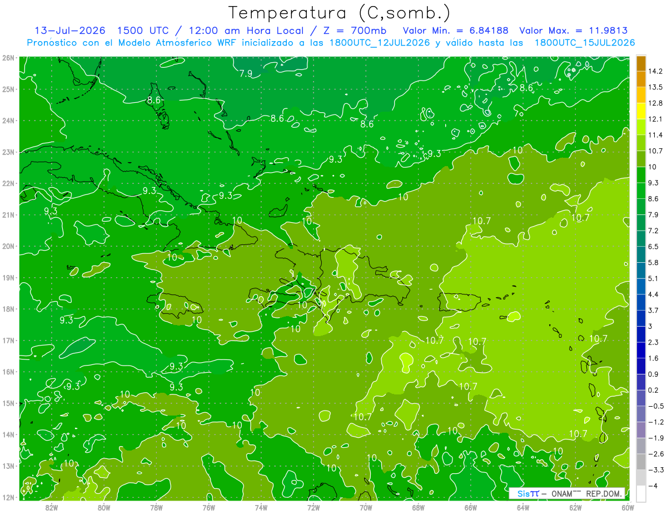This screenshot has width=667, height=515.
Task: Click the "-2.6" color scale label
Action: point(655,454)
